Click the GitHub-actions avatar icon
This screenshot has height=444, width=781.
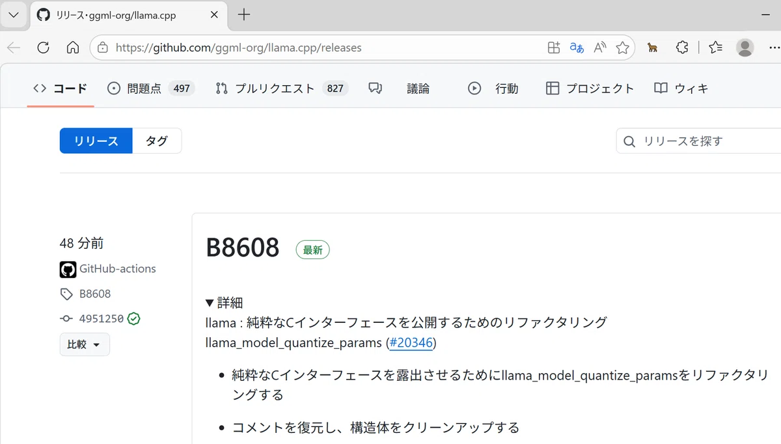coord(68,270)
